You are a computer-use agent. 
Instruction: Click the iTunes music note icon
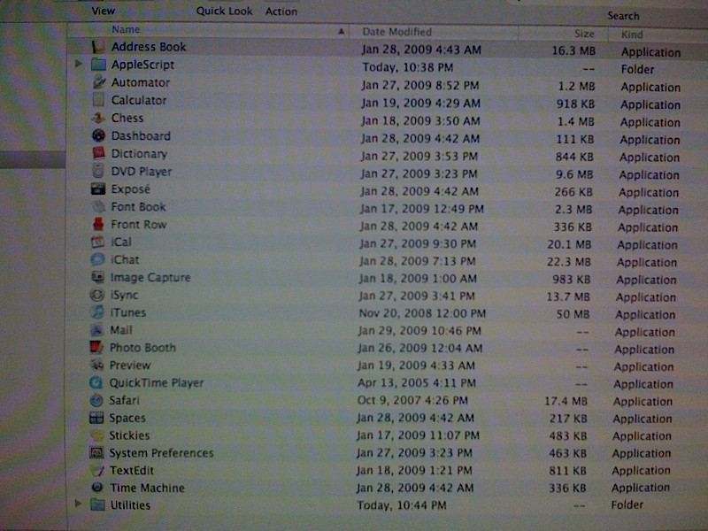point(97,312)
